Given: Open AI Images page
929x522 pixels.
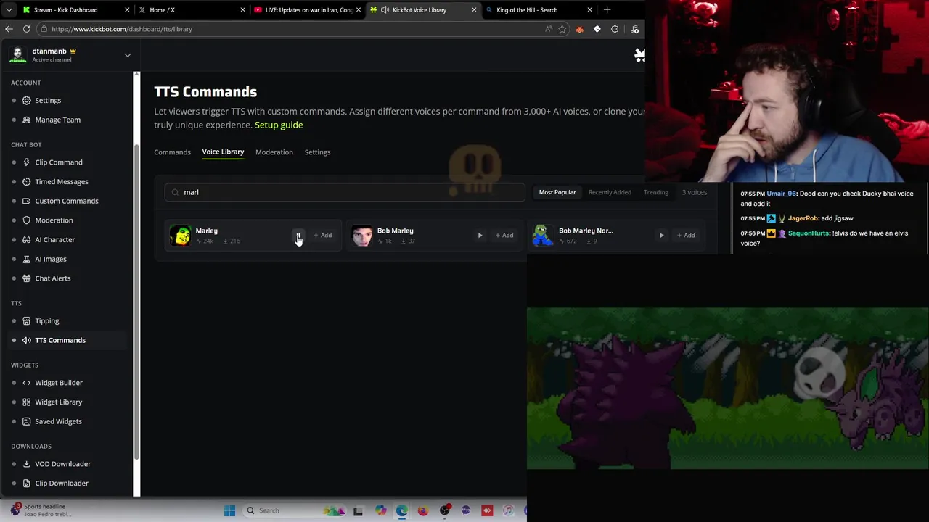Looking at the screenshot, I should (51, 259).
